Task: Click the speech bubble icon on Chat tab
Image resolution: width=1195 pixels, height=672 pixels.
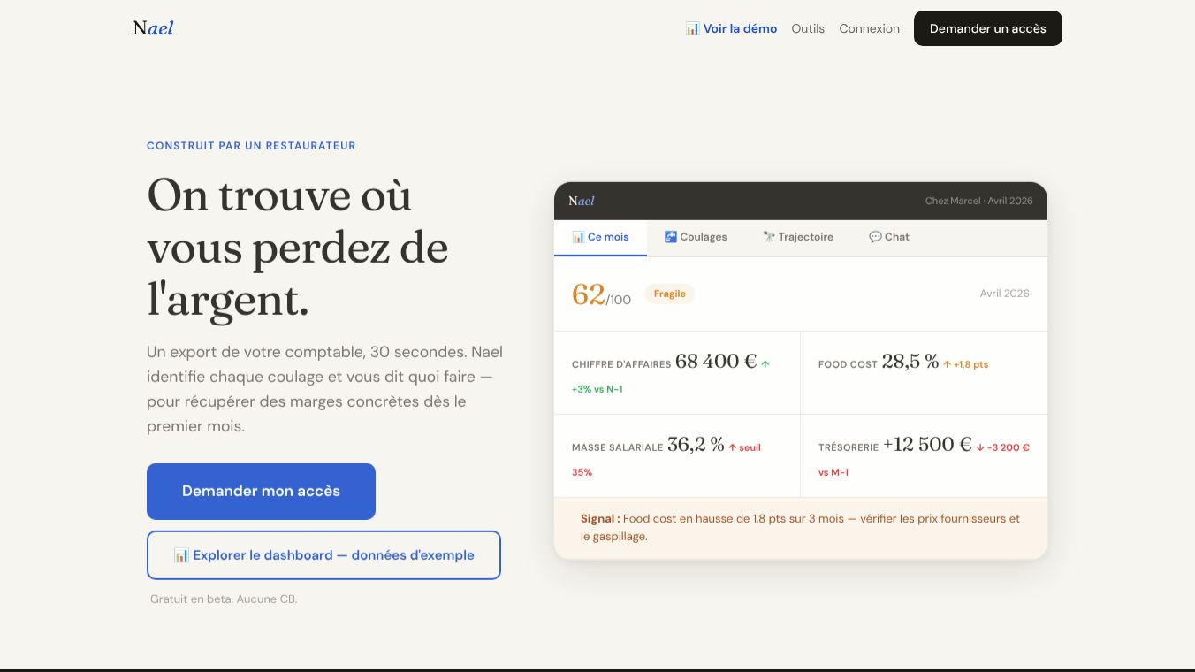Action: pyautogui.click(x=875, y=237)
